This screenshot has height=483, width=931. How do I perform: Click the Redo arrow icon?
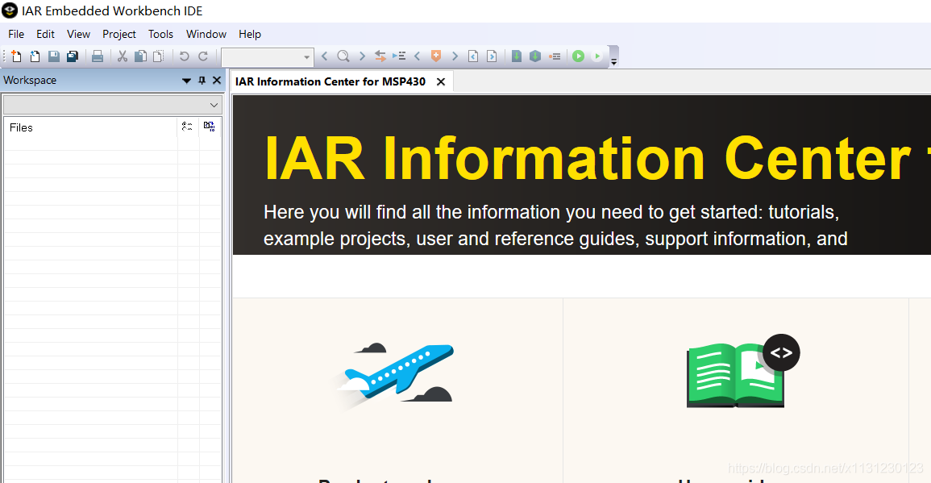tap(203, 56)
